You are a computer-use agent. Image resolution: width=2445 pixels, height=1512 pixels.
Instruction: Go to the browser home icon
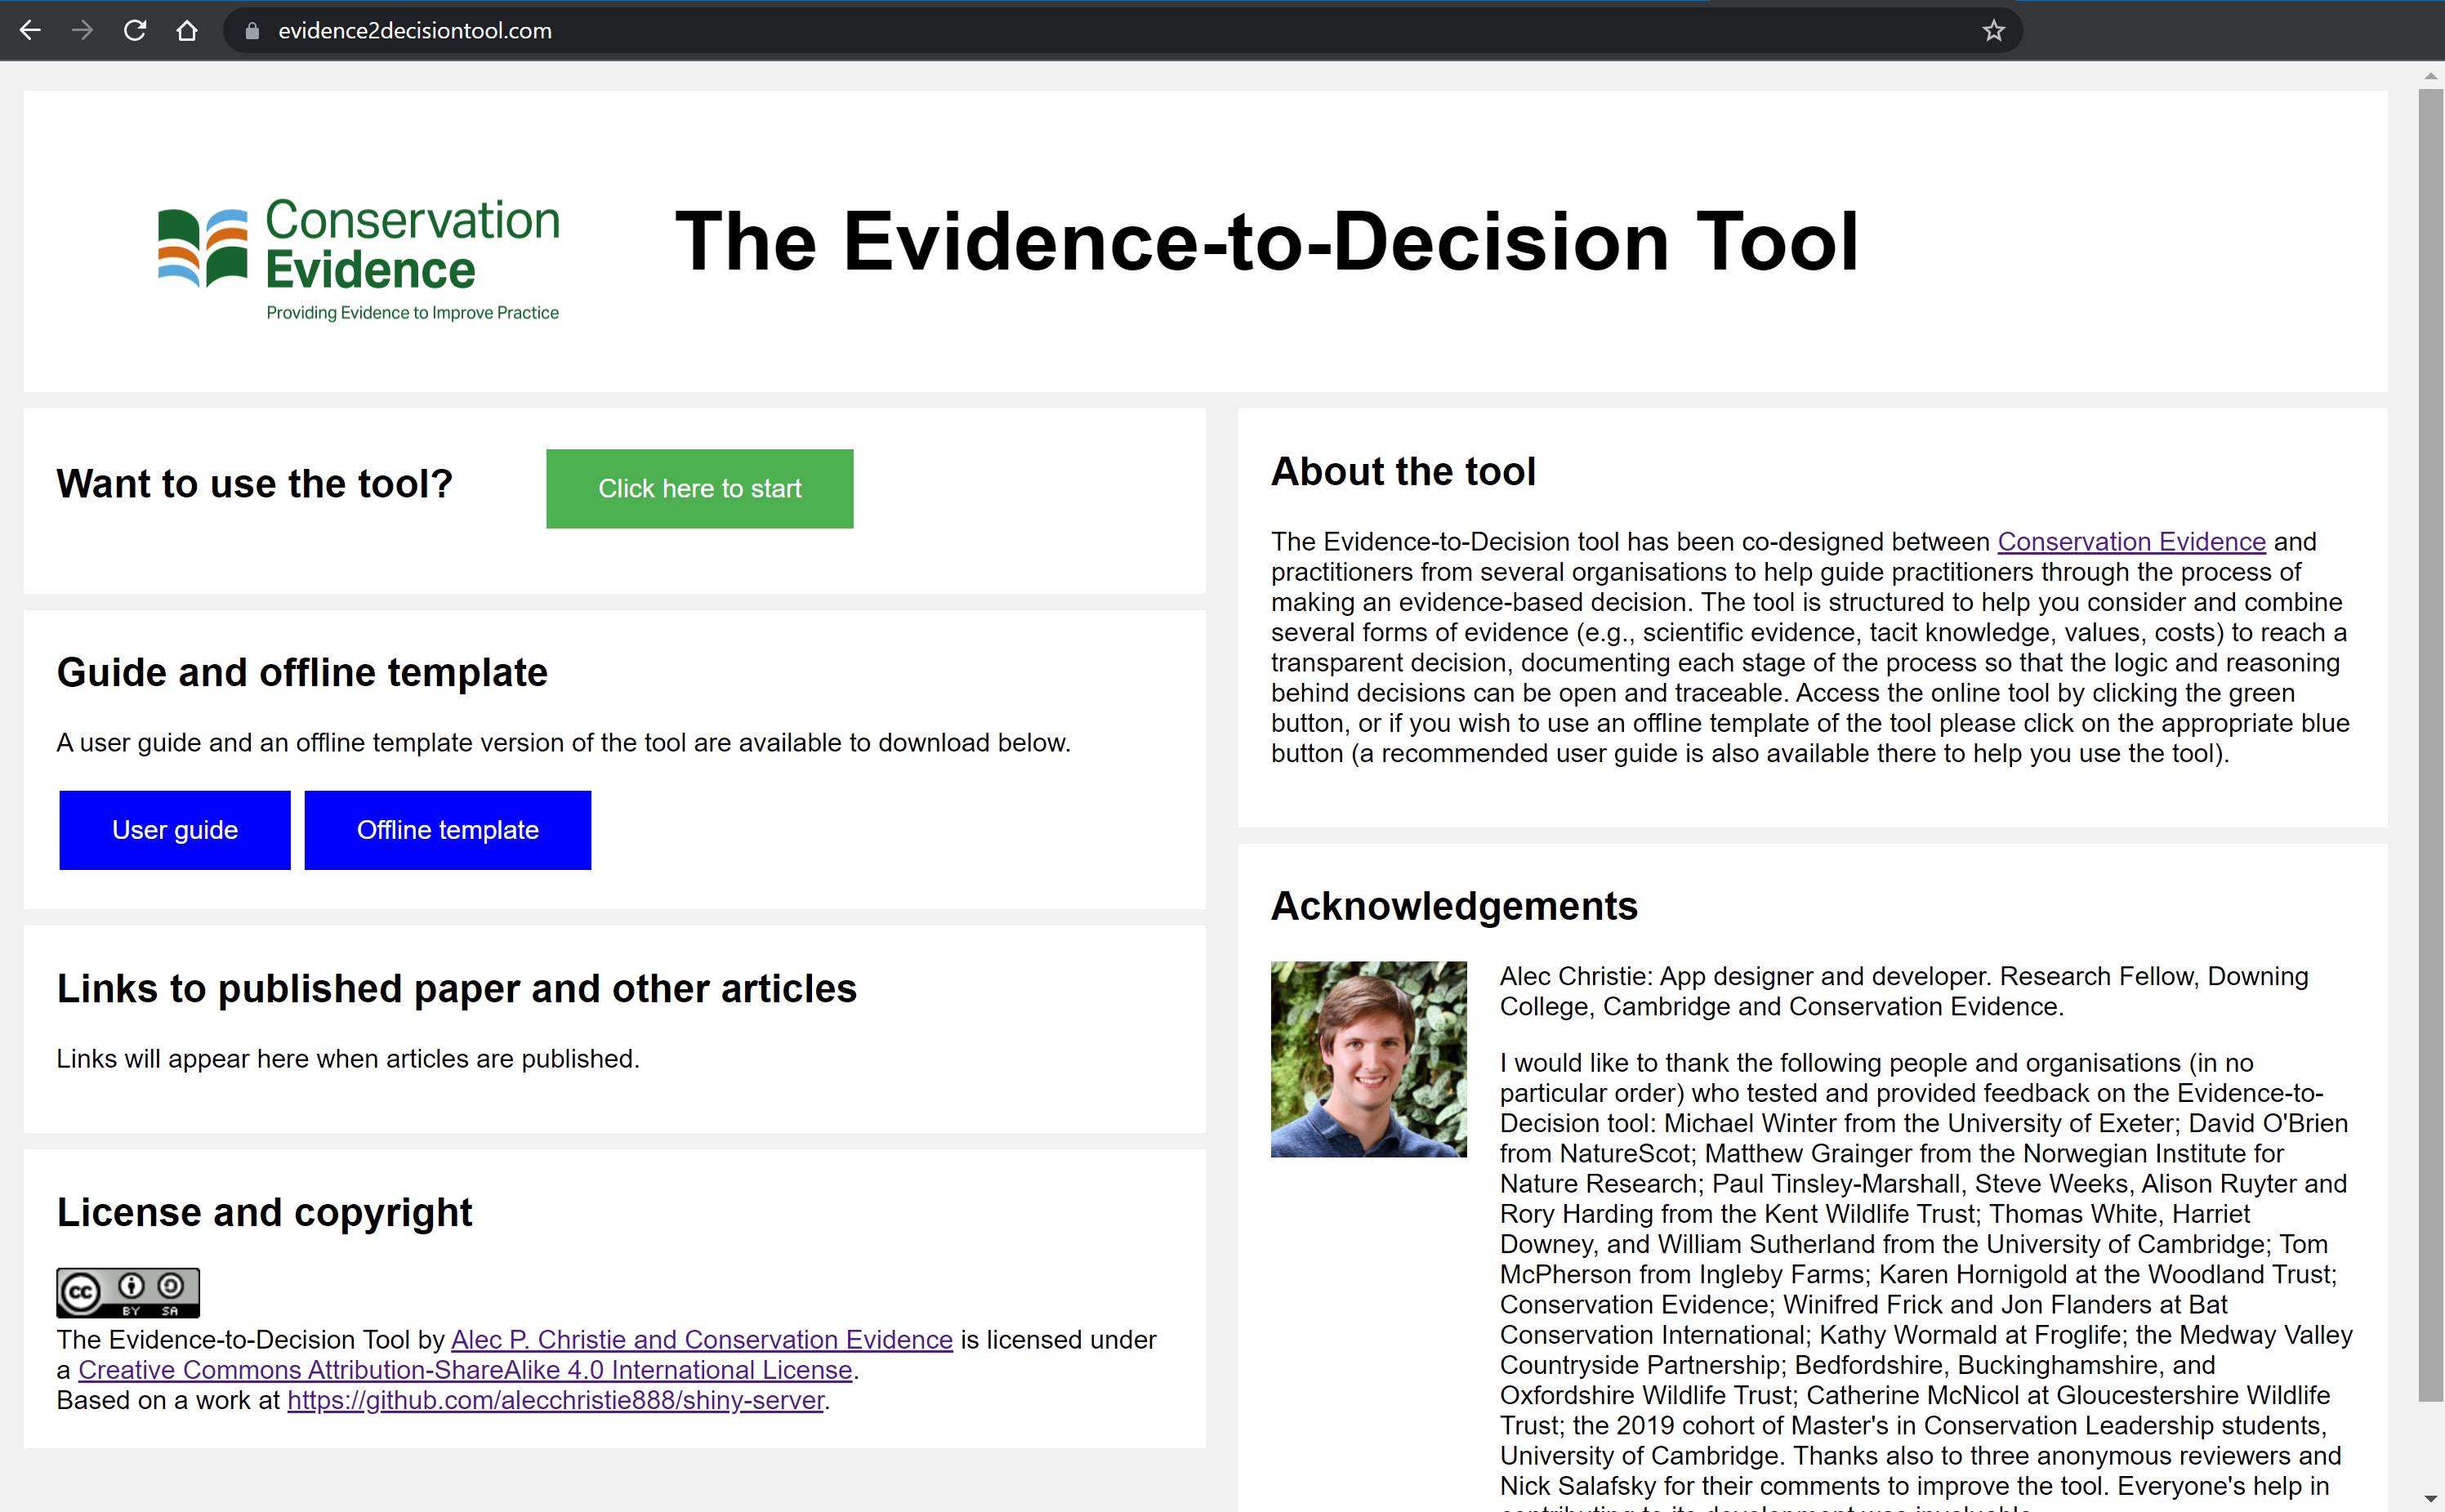(x=187, y=31)
